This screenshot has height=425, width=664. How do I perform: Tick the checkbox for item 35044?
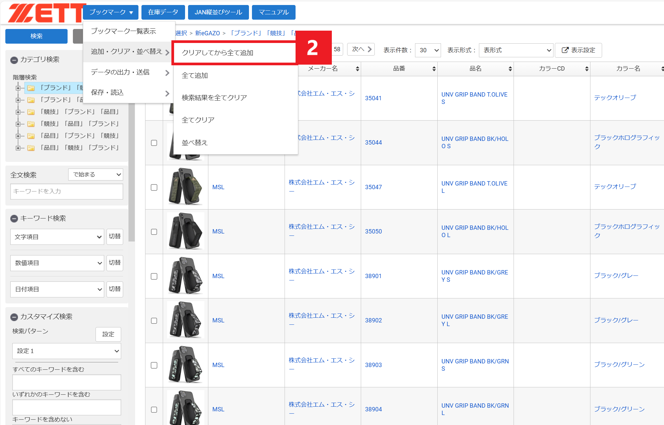click(x=154, y=143)
